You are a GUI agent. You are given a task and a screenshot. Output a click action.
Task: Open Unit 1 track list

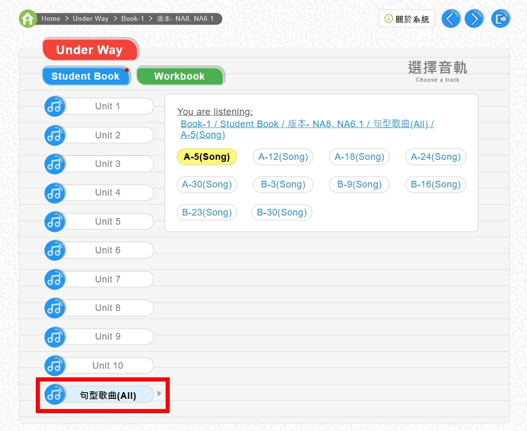107,106
